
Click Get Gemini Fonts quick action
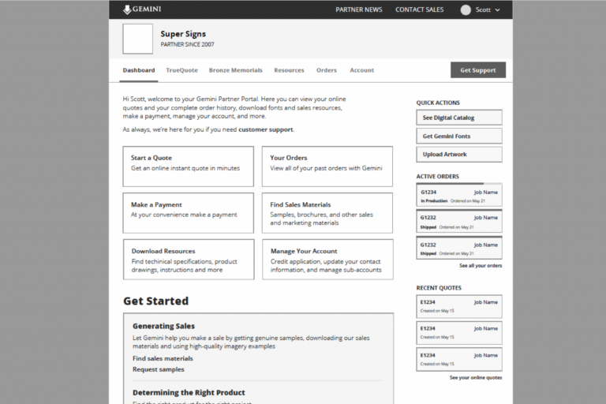(x=459, y=136)
